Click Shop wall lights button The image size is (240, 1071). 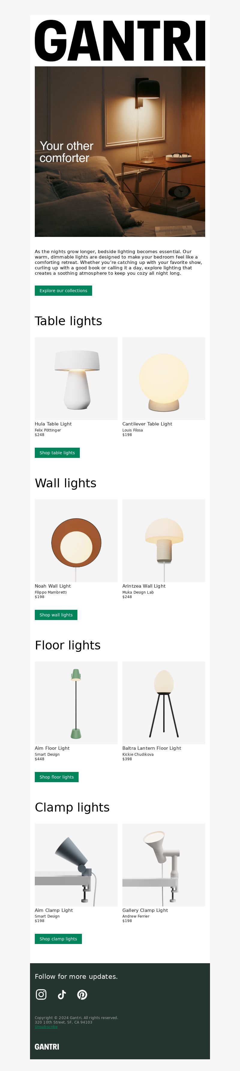[x=56, y=615]
